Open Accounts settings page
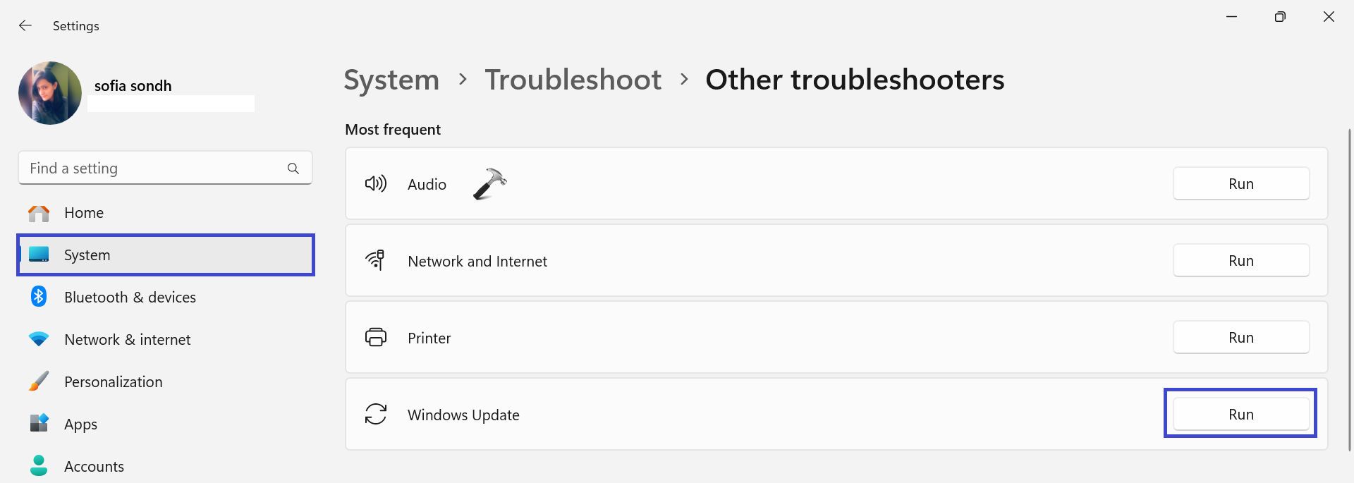This screenshot has width=1354, height=483. pyautogui.click(x=94, y=466)
